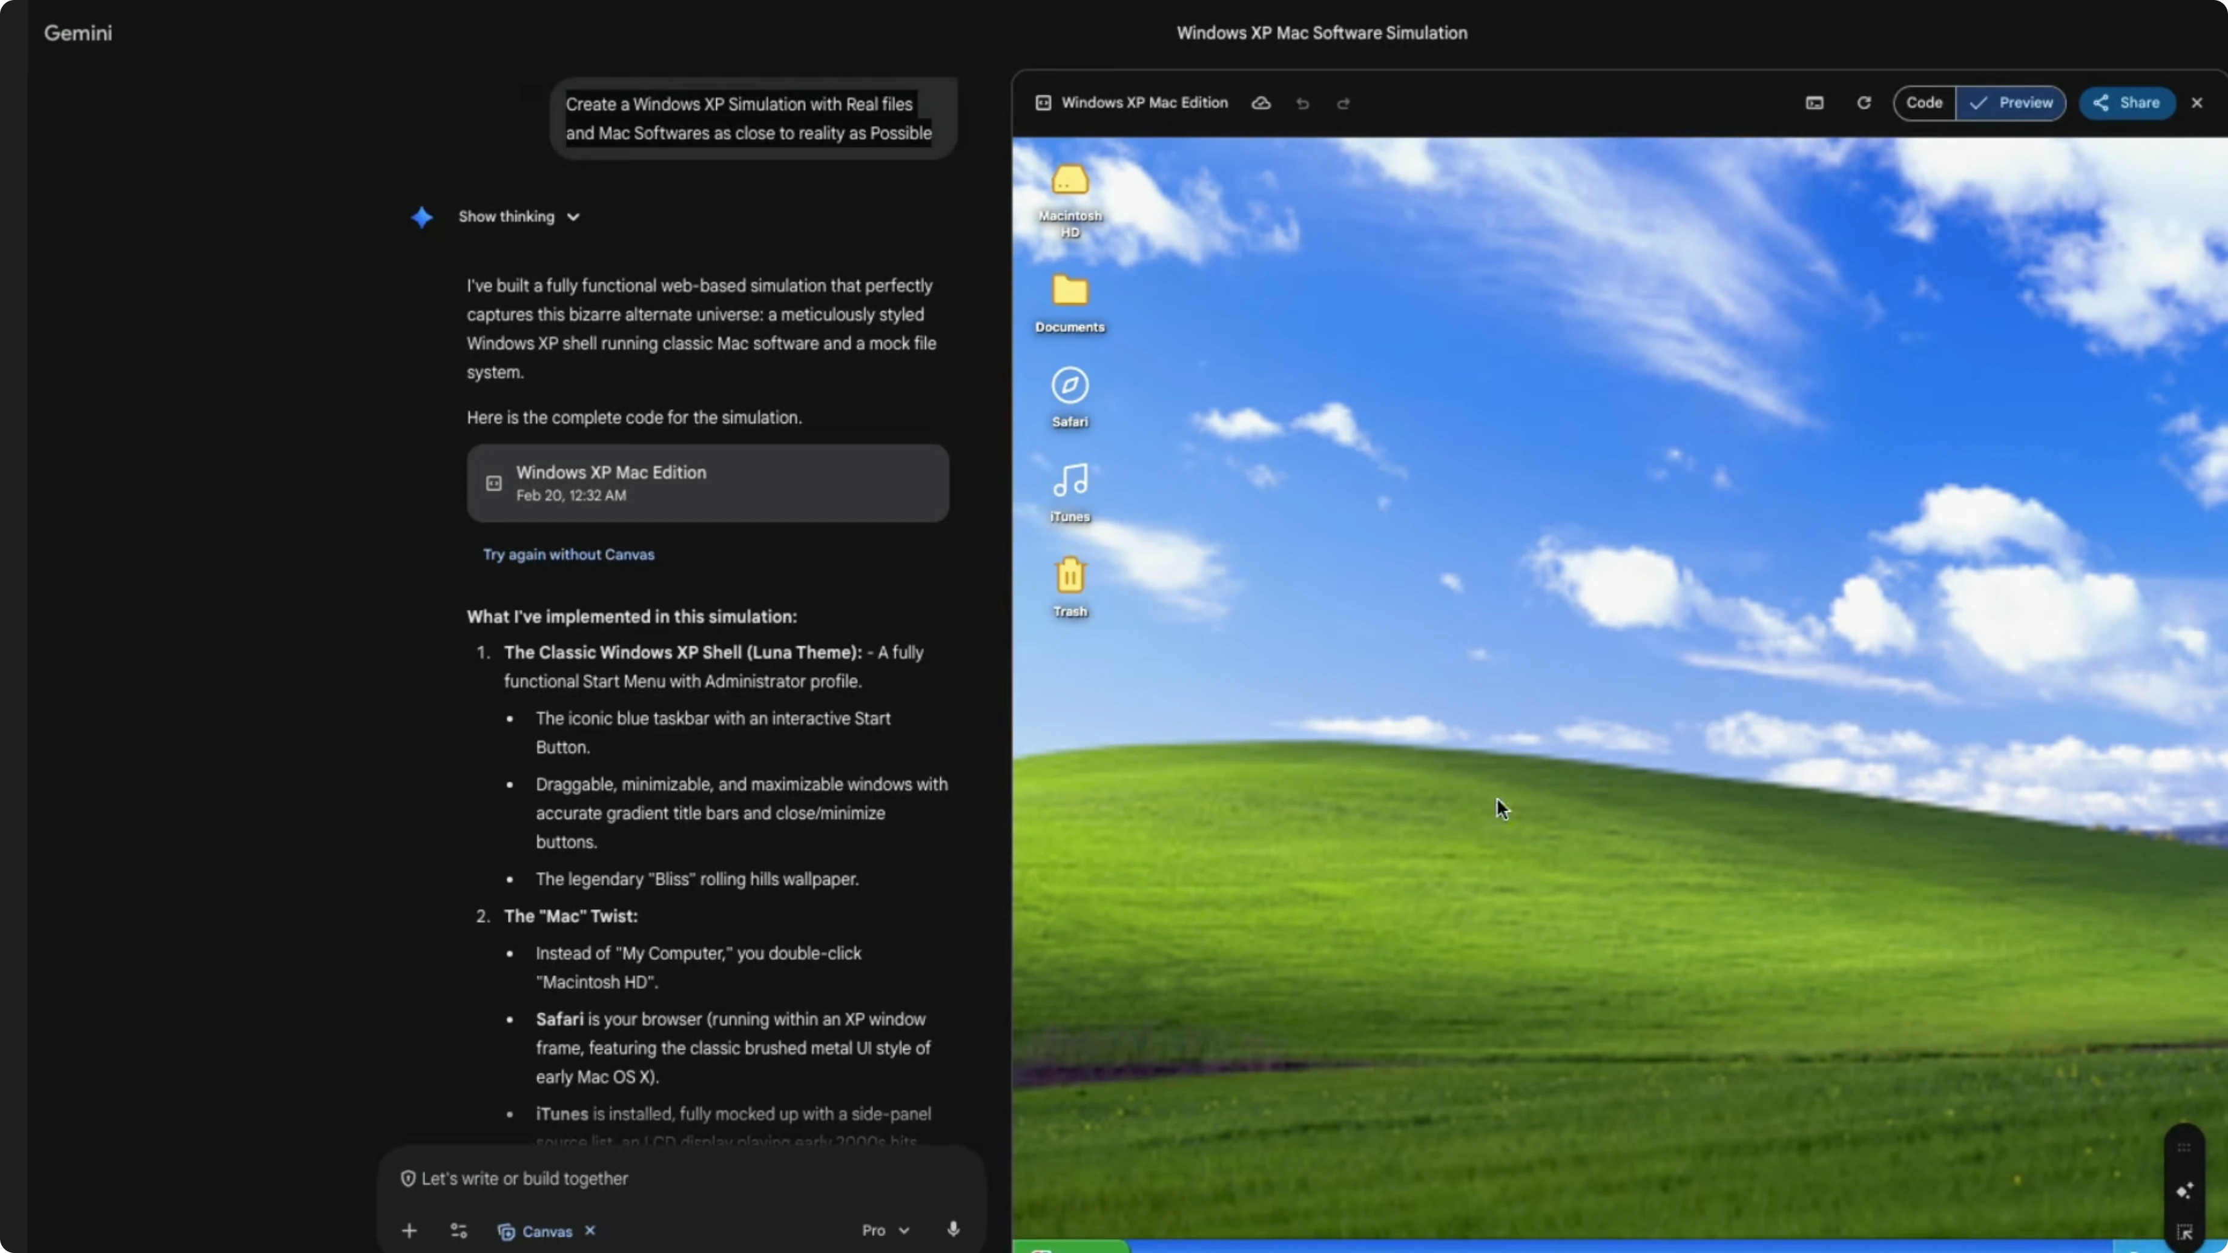Open attachment options with the plus icon
The image size is (2228, 1253).
pyautogui.click(x=409, y=1229)
